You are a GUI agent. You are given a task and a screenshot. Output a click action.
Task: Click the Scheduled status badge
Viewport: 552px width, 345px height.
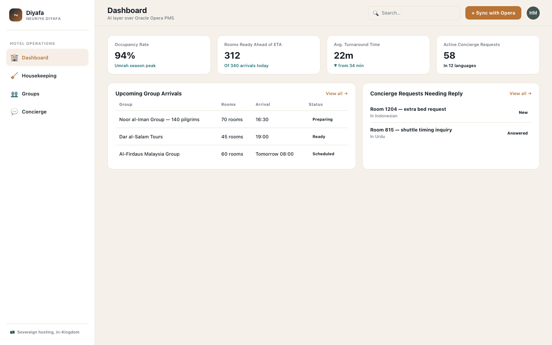click(x=323, y=154)
